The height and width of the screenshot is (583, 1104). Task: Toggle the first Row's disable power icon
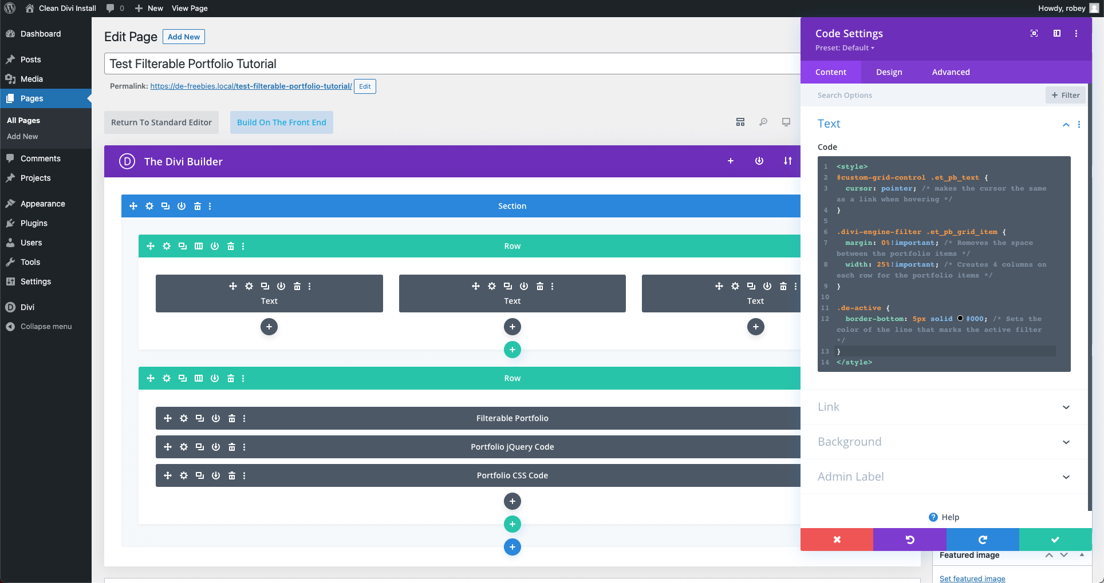point(215,246)
